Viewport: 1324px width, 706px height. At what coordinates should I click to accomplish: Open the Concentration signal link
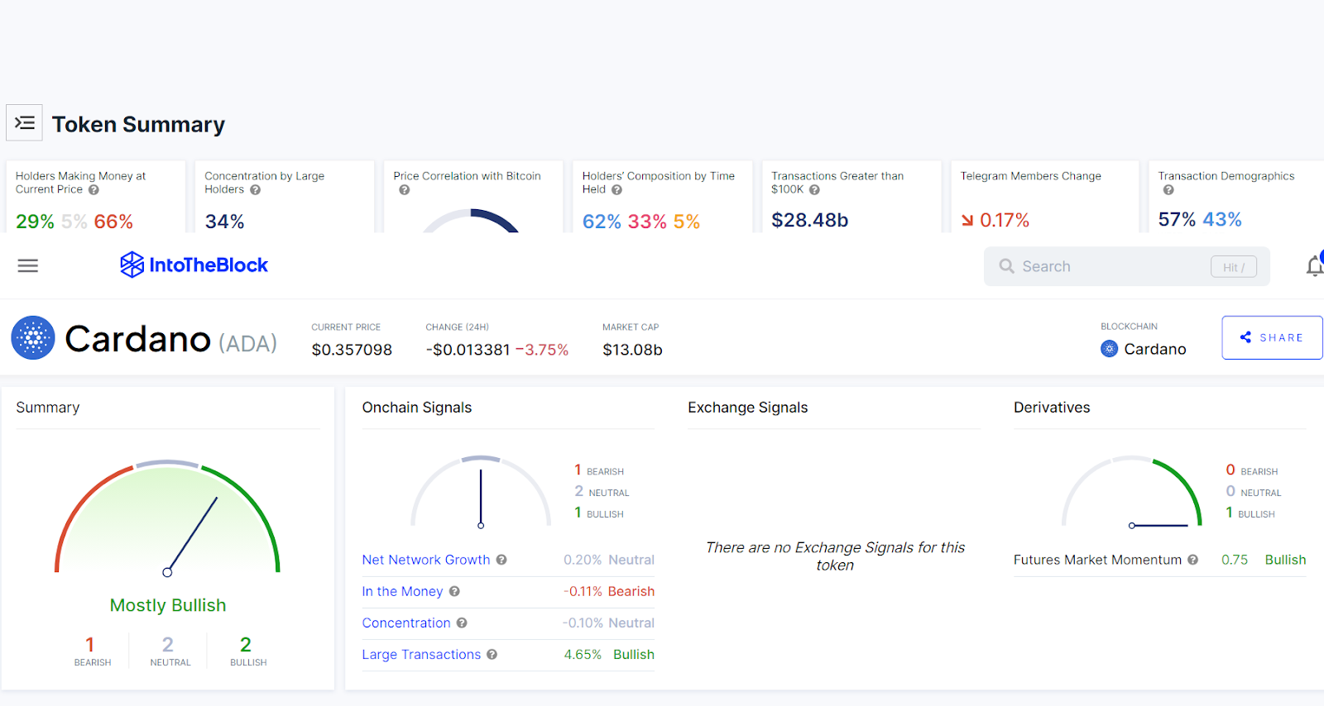405,623
